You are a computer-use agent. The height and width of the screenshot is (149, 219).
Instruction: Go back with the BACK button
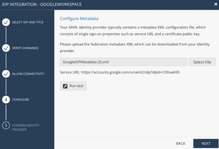pyautogui.click(x=180, y=144)
